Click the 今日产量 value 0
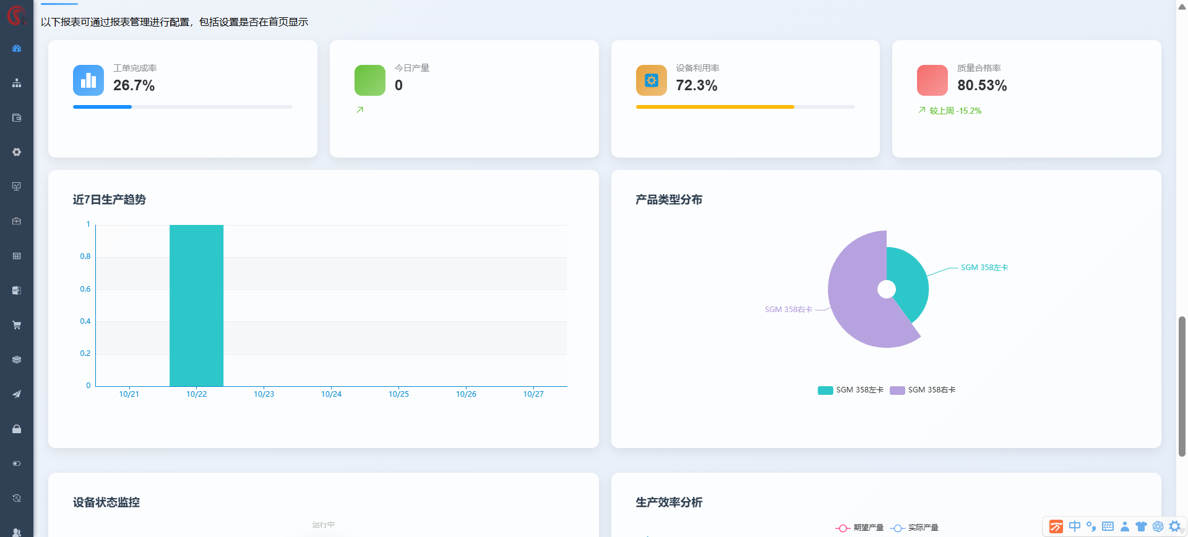Screen dimensions: 1188x537 pyautogui.click(x=398, y=85)
